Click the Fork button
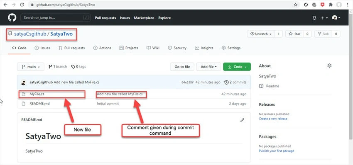 pyautogui.click(x=323, y=34)
